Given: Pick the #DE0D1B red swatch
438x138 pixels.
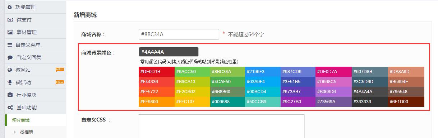Looking at the screenshot, I should coord(157,72).
